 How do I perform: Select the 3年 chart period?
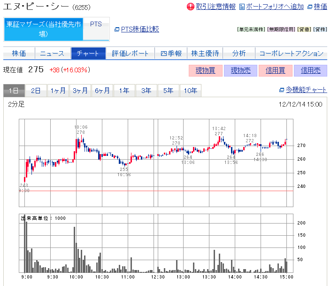pos(146,91)
